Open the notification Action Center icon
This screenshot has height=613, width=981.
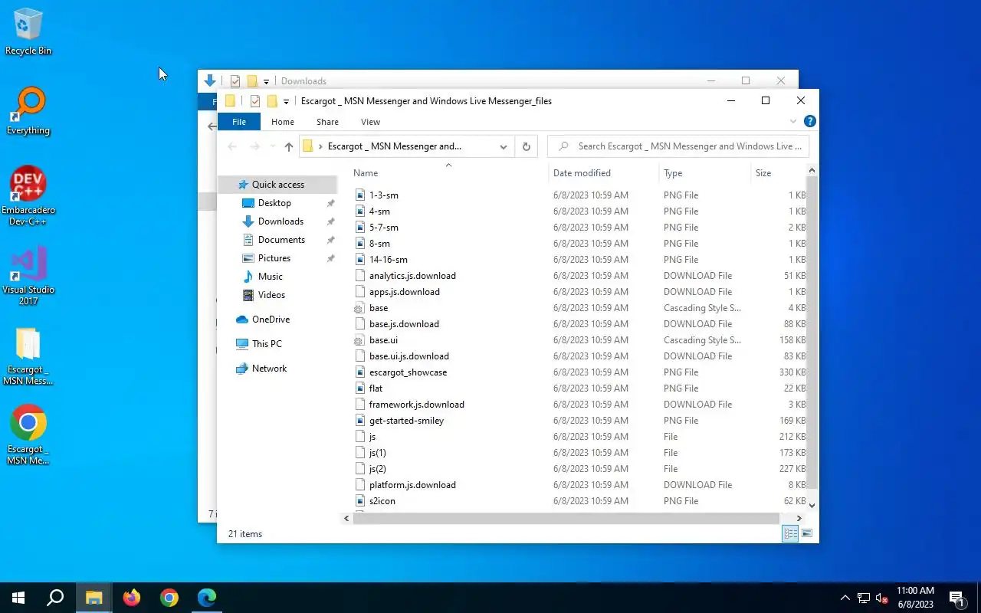coord(957,598)
